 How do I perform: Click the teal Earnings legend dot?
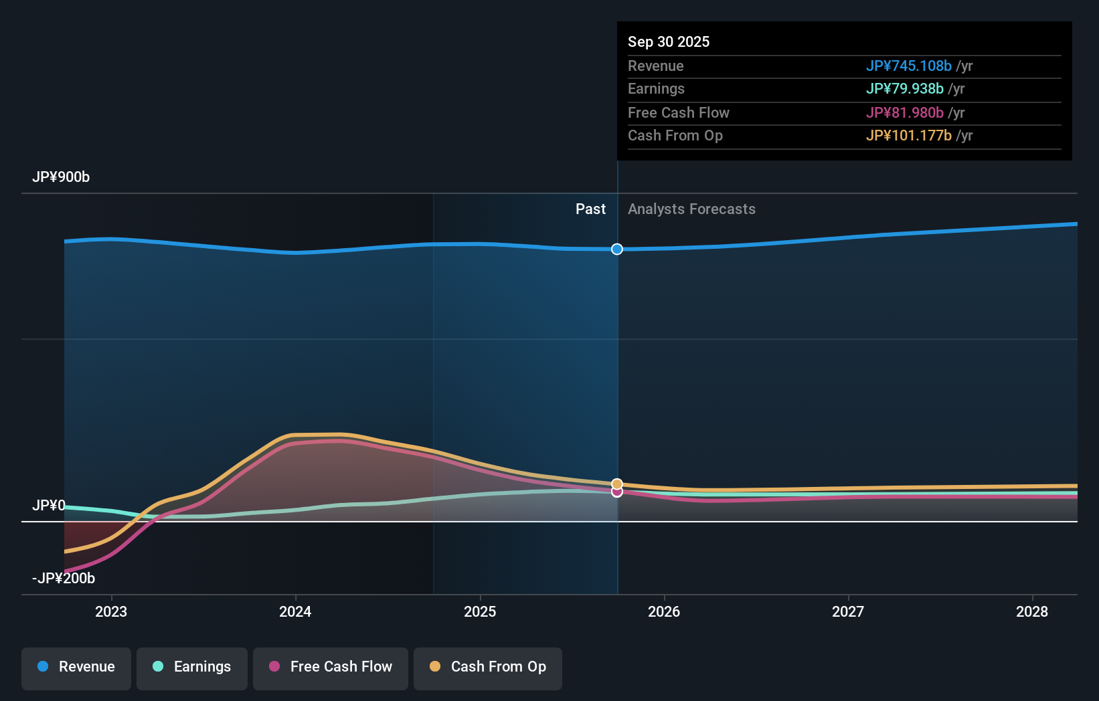tap(158, 666)
